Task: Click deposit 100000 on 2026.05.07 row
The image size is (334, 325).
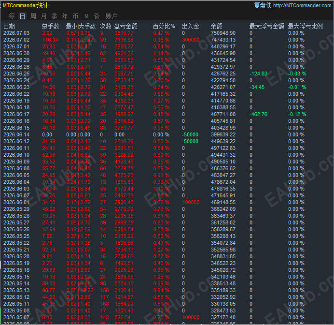Action: click(x=191, y=318)
